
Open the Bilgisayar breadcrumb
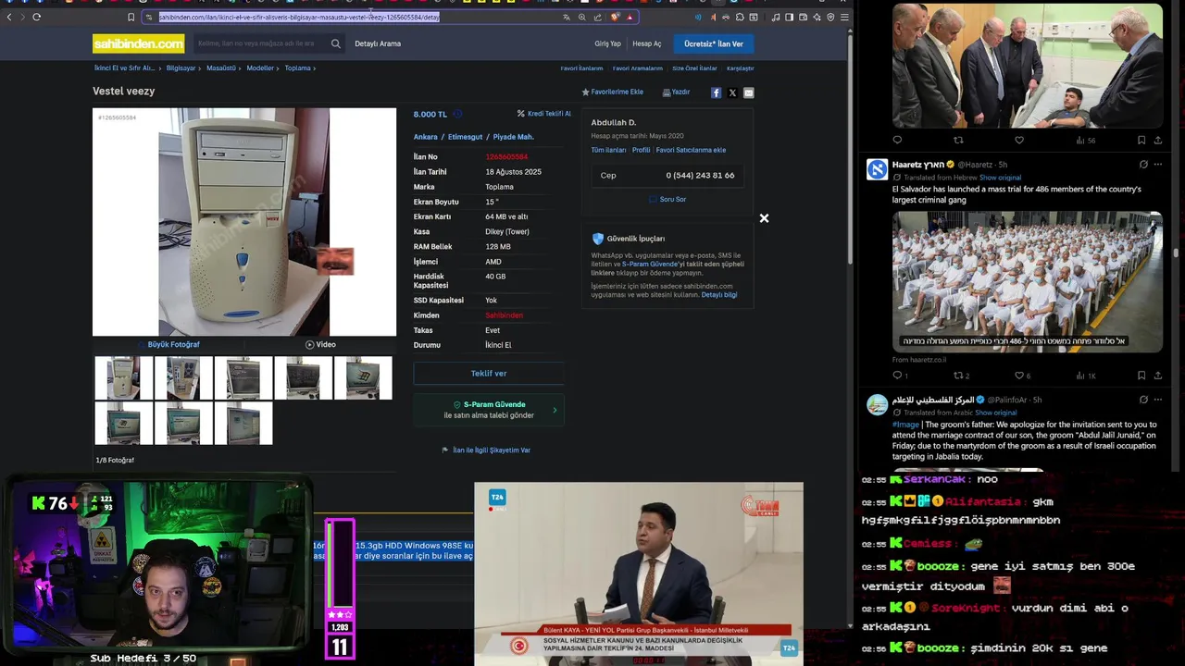pos(181,68)
